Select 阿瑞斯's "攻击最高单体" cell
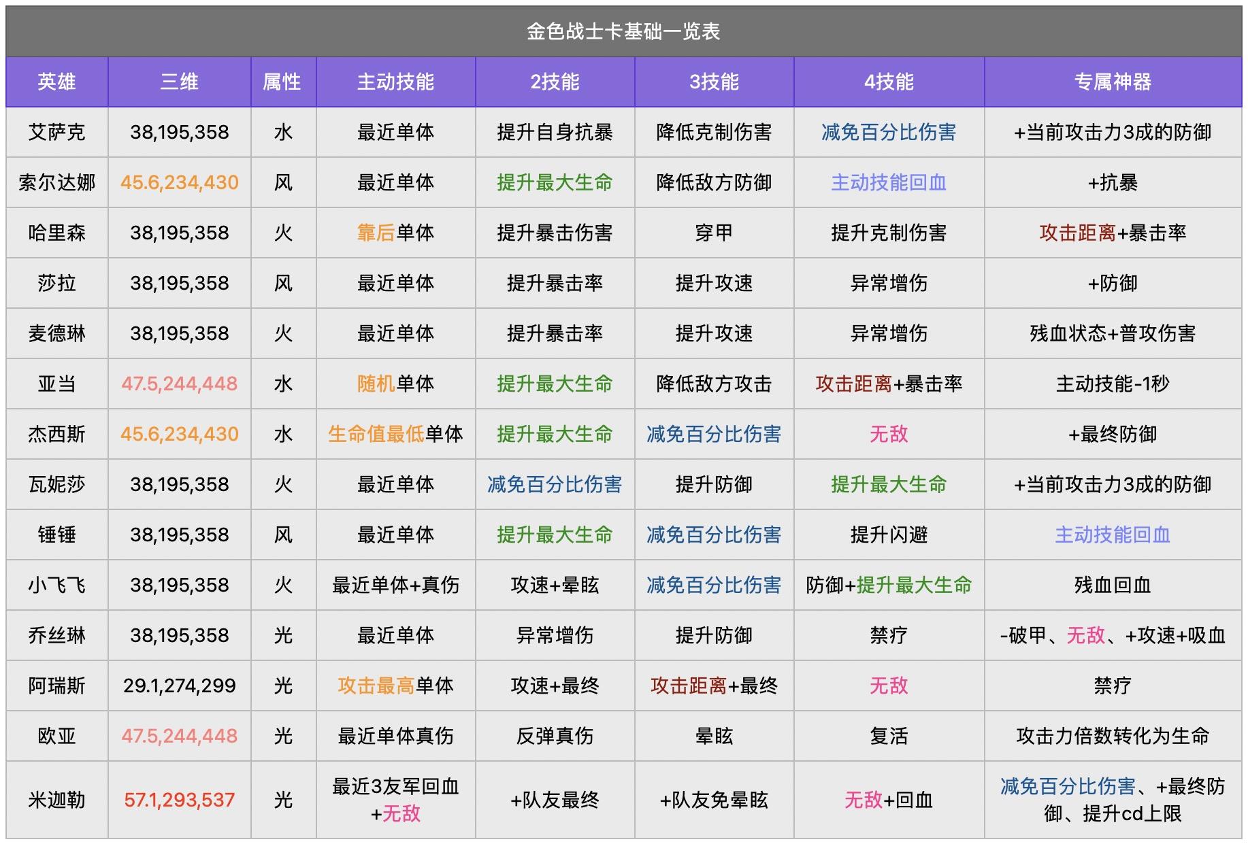The image size is (1248, 846). pos(395,686)
